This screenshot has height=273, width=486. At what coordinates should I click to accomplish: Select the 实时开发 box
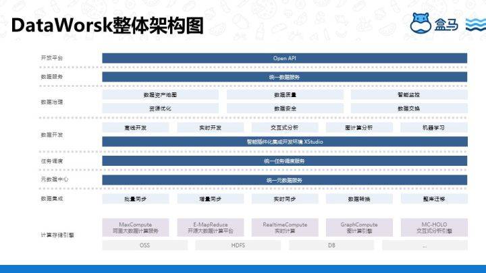tap(210, 127)
